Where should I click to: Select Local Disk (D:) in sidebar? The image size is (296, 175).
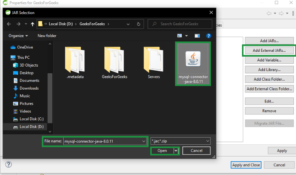click(28, 127)
